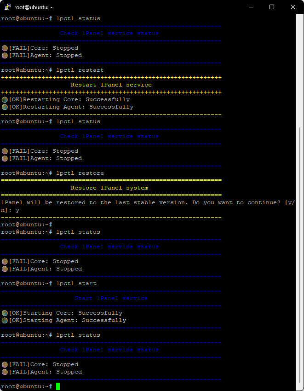Click the vertical scrollbar thumb
304x391 pixels.
300,253
